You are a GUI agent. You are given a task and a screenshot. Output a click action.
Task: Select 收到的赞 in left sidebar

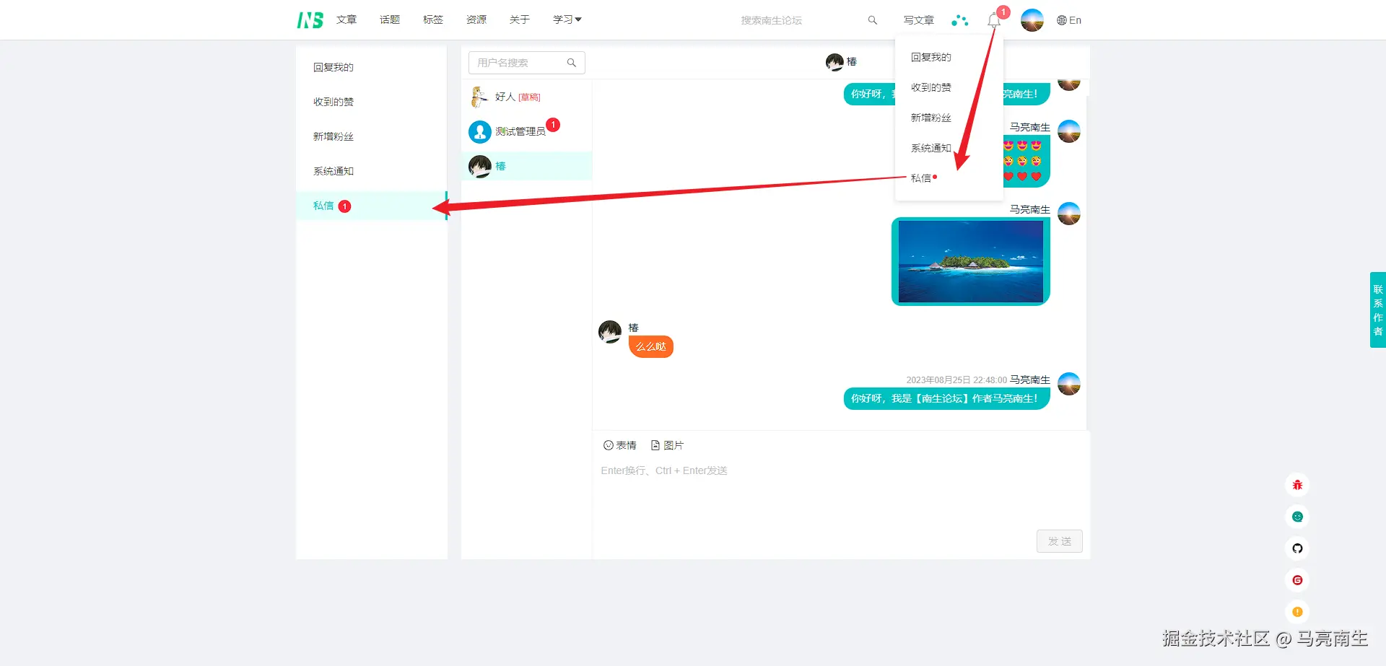point(333,101)
